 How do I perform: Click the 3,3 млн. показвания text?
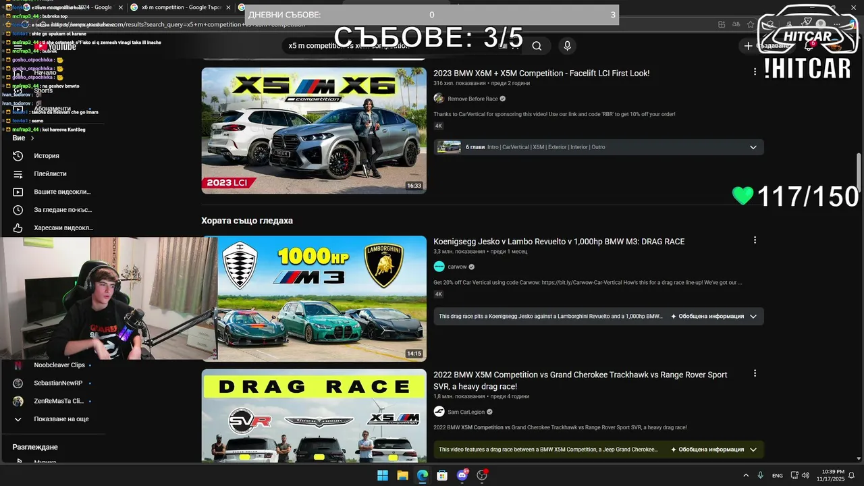point(460,251)
